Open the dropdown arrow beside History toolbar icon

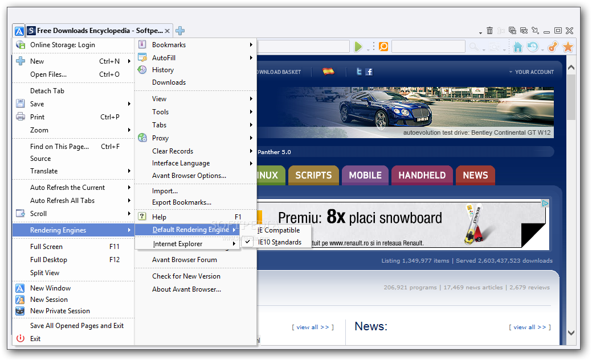coord(542,49)
